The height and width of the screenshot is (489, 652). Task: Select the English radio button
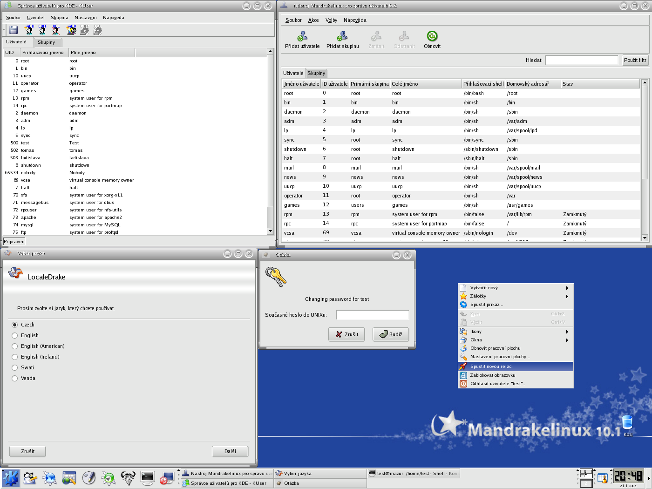pyautogui.click(x=15, y=335)
